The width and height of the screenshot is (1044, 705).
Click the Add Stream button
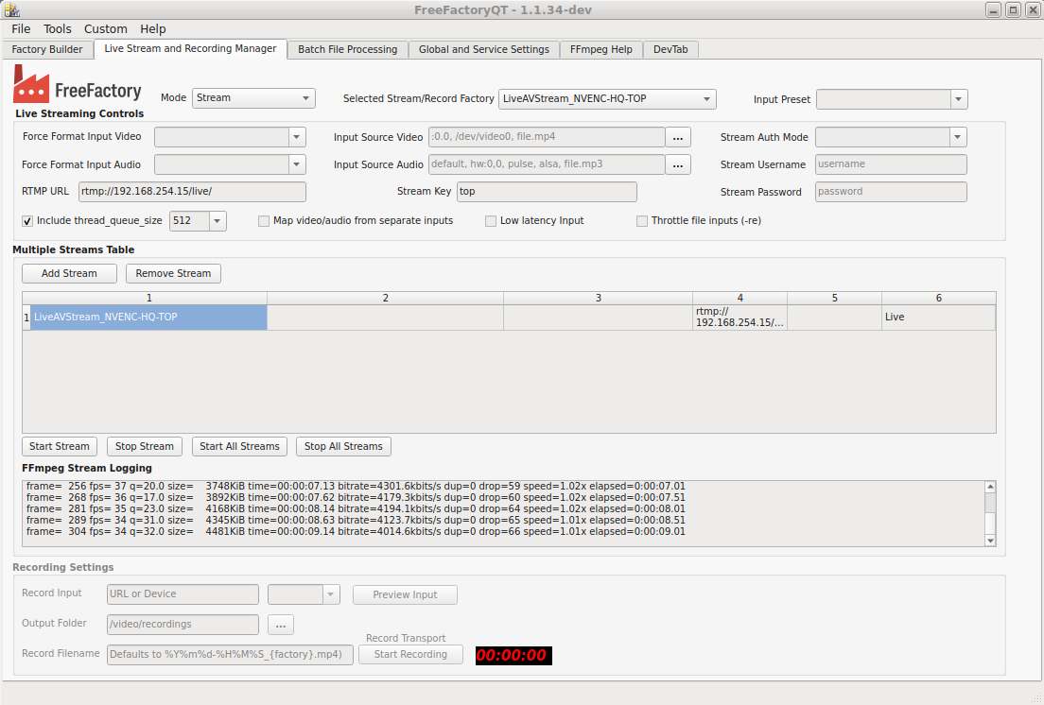[x=69, y=273]
